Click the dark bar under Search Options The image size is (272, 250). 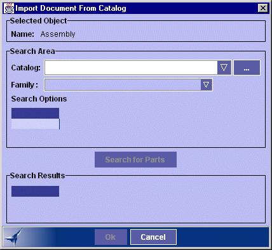(x=35, y=113)
